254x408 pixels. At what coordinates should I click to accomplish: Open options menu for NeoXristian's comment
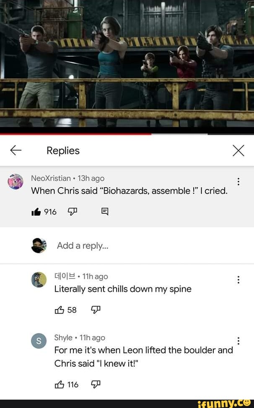point(238,182)
